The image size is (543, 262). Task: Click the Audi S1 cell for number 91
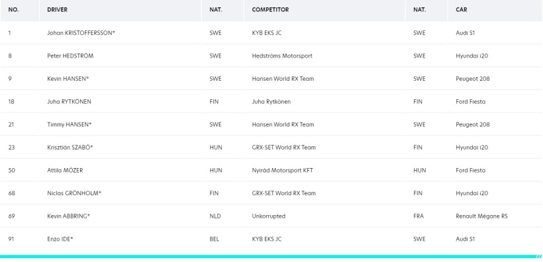click(x=466, y=239)
